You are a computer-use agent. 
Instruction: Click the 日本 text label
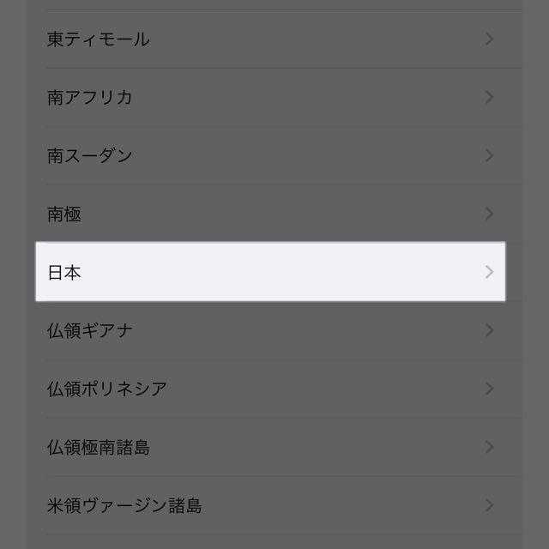click(x=64, y=273)
